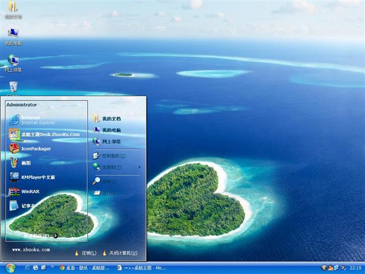Click third quick launch icon before chevron

tap(43, 268)
